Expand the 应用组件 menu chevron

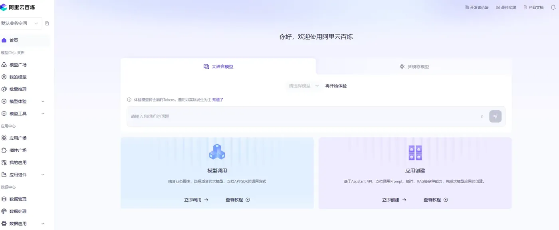pyautogui.click(x=43, y=175)
